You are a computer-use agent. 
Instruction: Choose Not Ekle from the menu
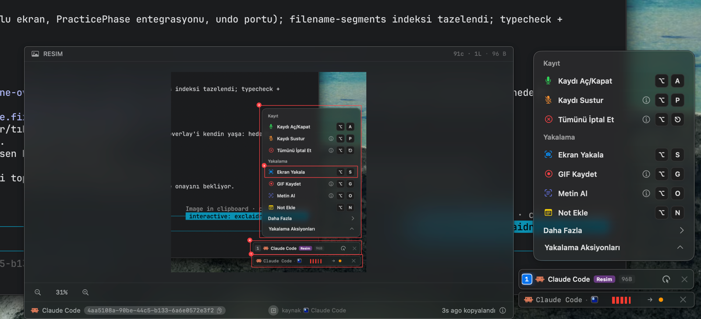(613, 213)
